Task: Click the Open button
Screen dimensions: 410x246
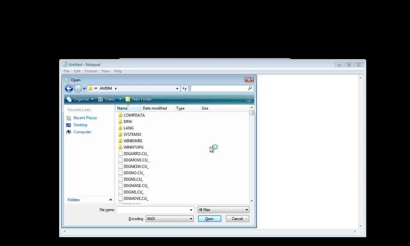Action: (209, 219)
